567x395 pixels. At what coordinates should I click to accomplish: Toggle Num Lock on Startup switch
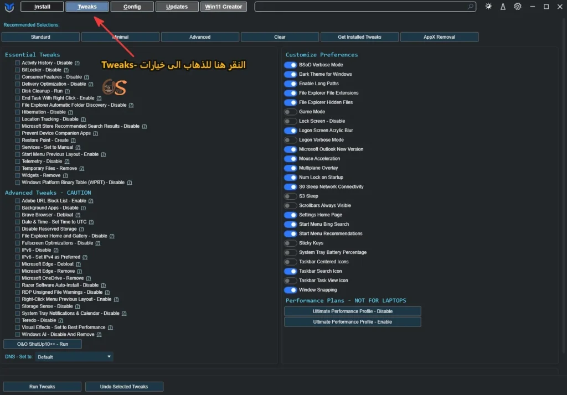[290, 178]
